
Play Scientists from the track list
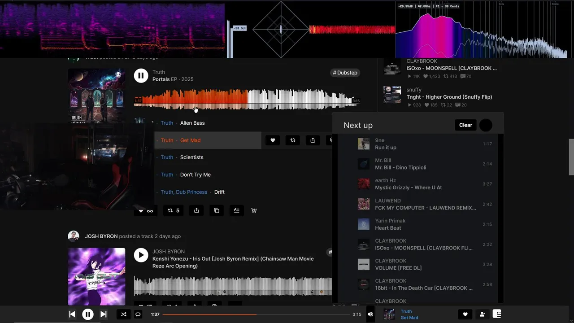(191, 157)
